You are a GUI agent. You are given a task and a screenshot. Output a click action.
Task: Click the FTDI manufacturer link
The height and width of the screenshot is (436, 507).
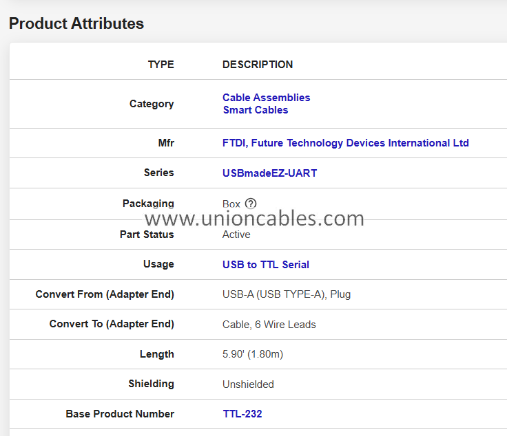tap(345, 143)
